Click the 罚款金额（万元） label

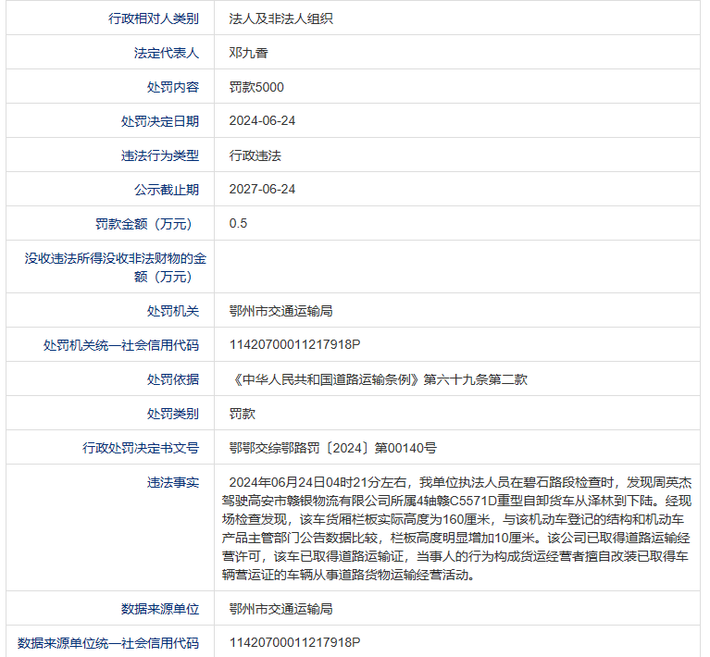144,224
